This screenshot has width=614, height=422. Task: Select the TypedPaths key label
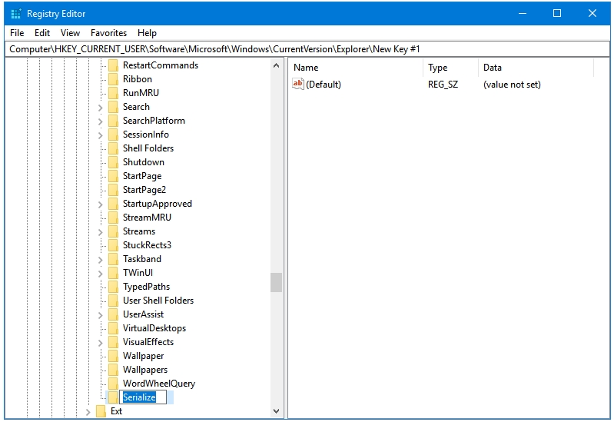pos(147,287)
